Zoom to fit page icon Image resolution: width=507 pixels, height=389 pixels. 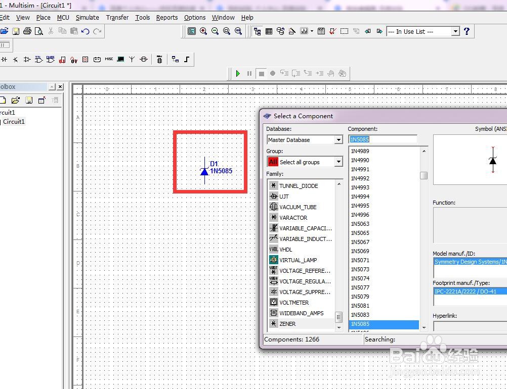[x=238, y=31]
